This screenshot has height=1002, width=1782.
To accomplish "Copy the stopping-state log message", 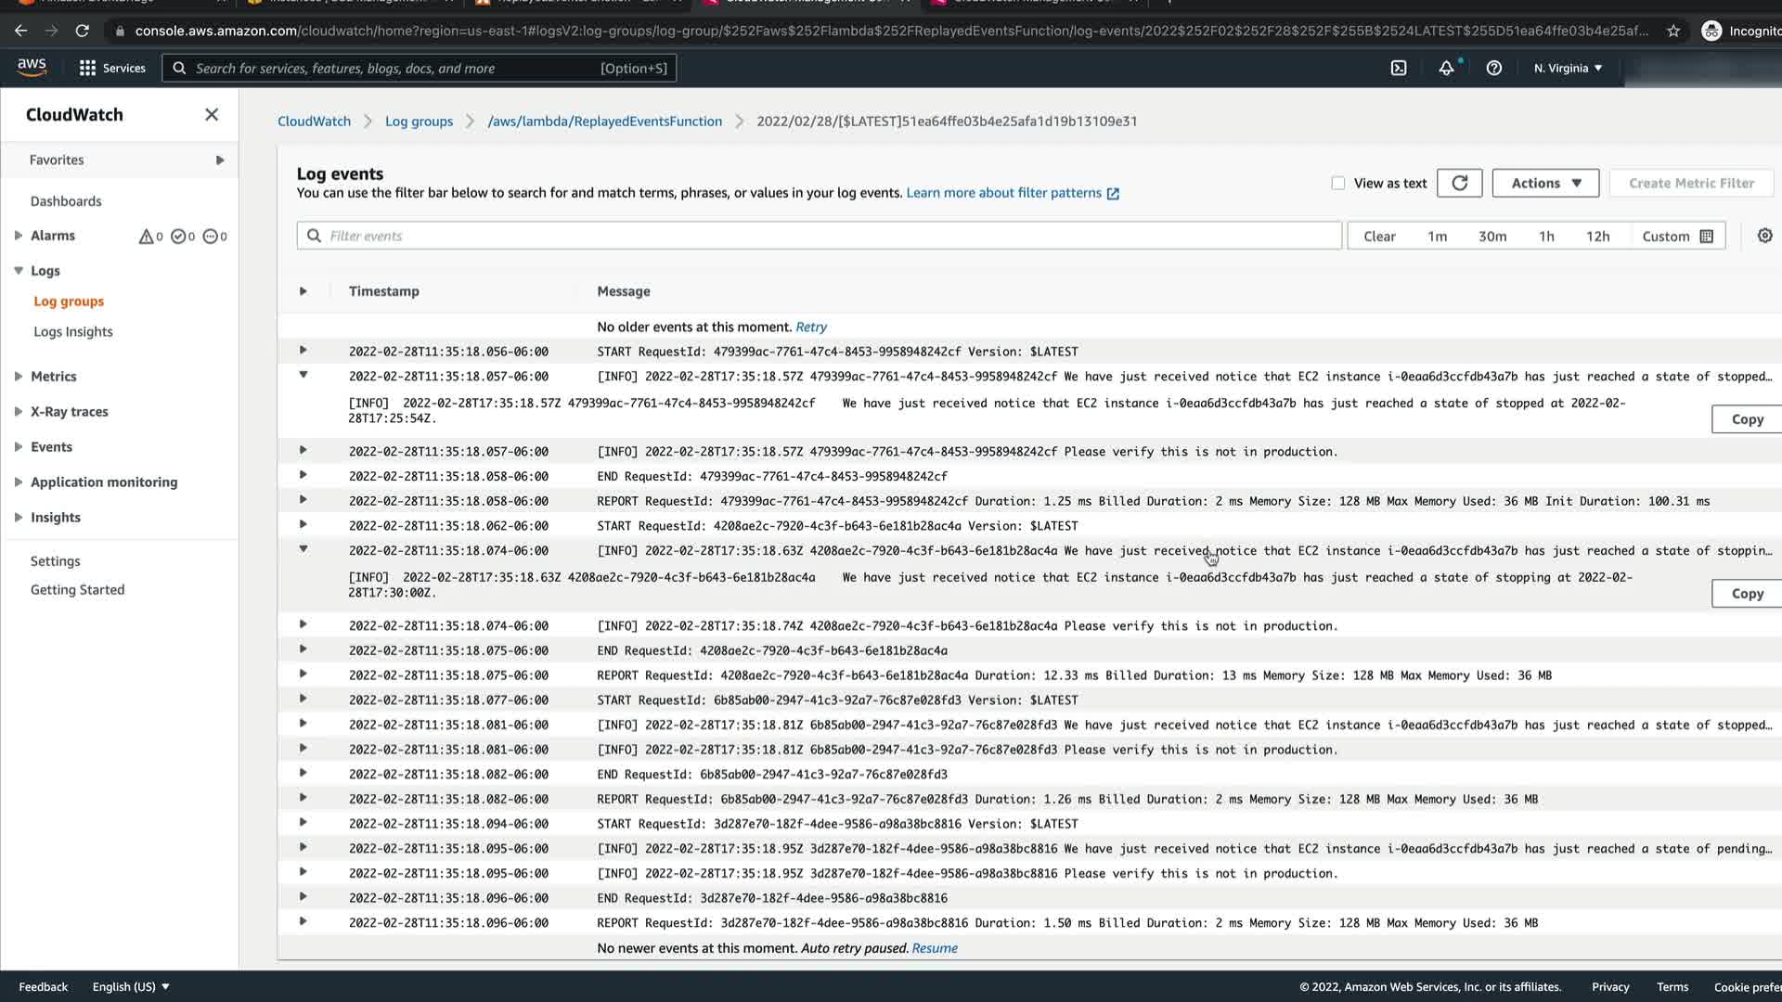I will click(x=1746, y=594).
